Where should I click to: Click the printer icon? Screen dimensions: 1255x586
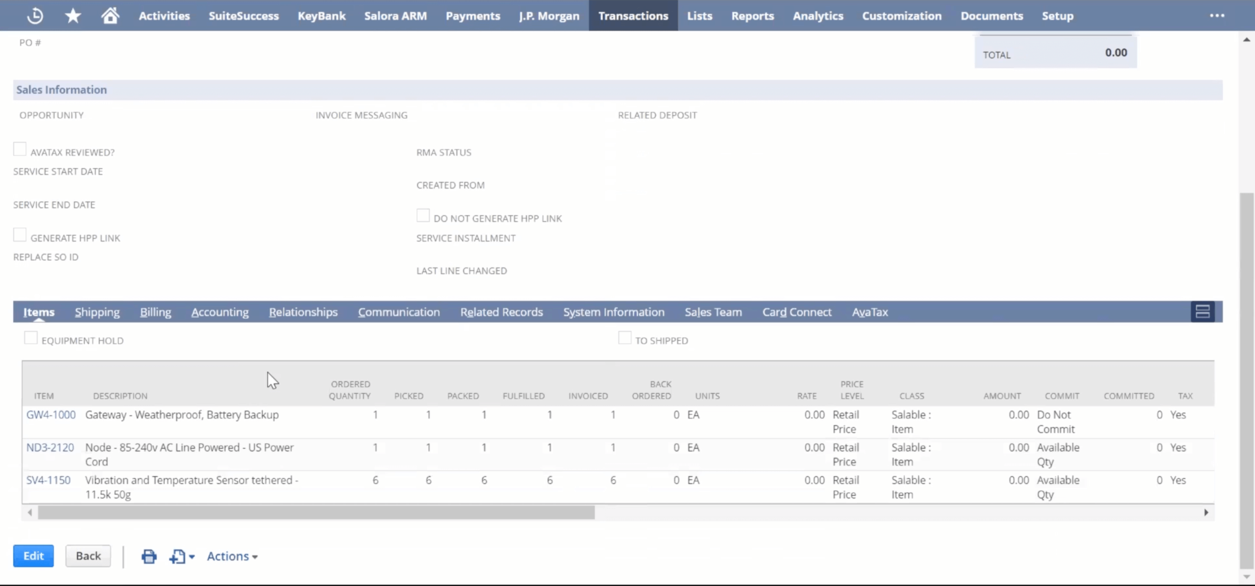point(149,556)
